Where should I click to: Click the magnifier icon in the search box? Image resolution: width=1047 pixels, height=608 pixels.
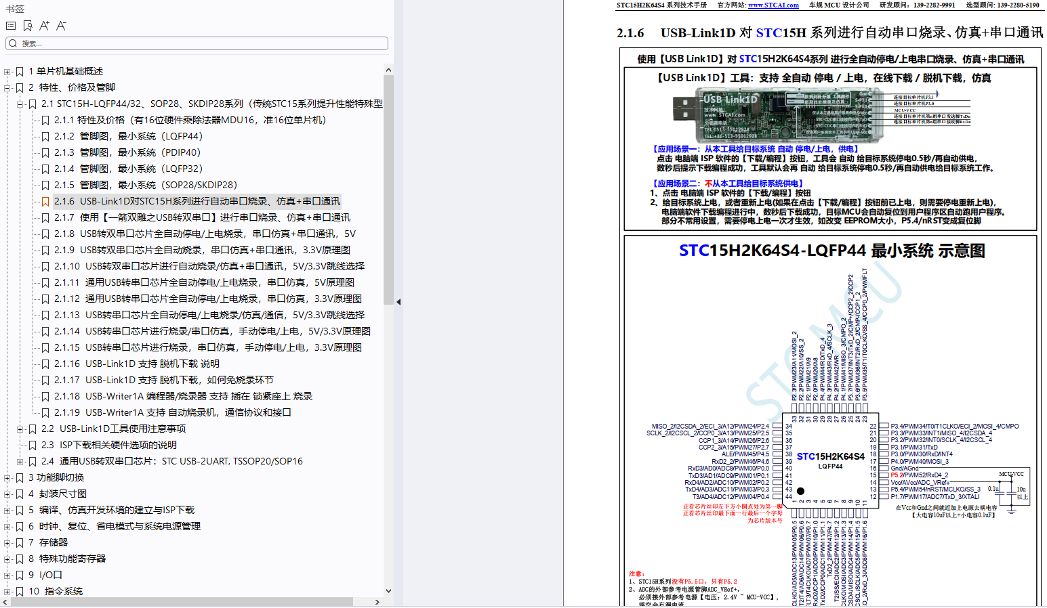pos(13,43)
